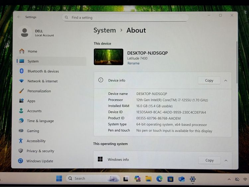Click the Bluetooth icon in sidebar
This screenshot has height=187, width=249.
(22, 71)
